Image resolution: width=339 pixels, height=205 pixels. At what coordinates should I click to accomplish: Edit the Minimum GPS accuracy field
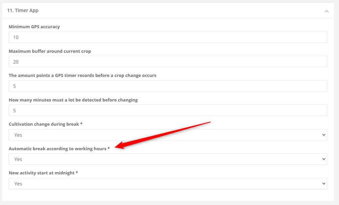(x=168, y=37)
